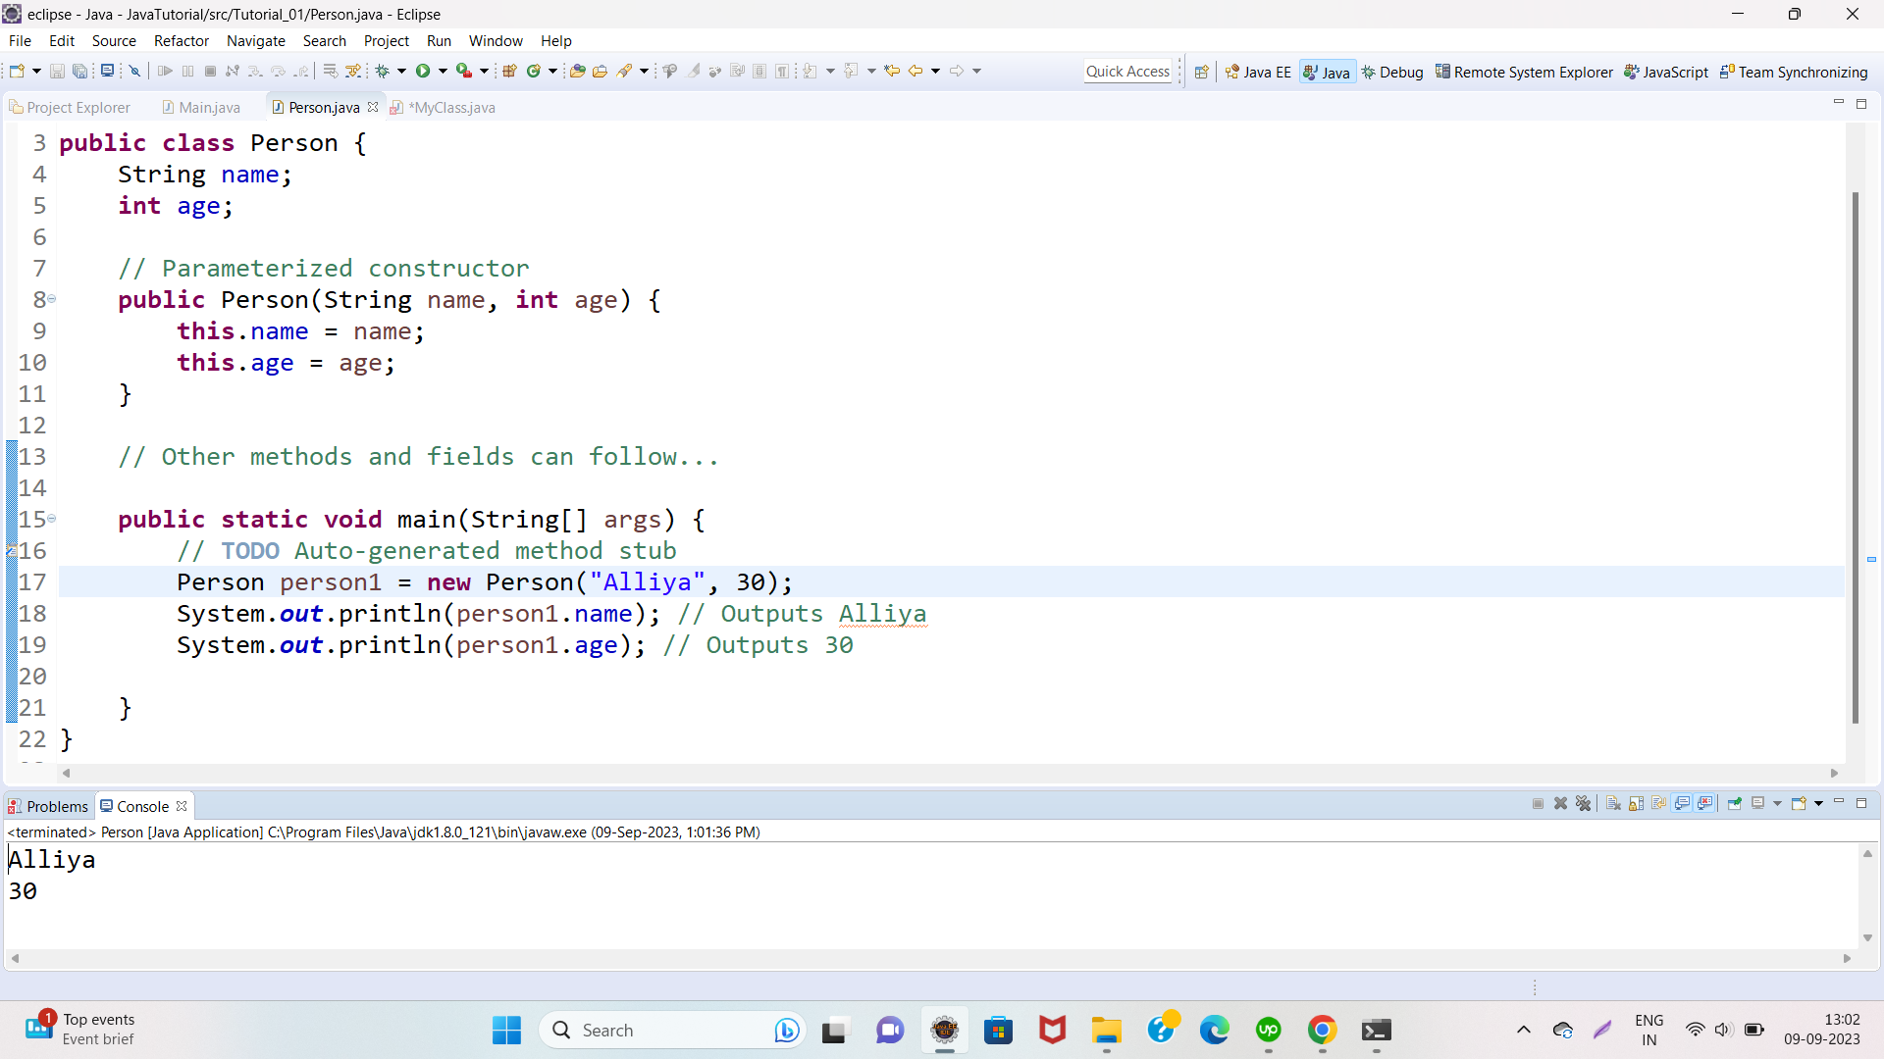Toggle Skip All Breakpoints
Screen dimensions: 1884x1059
(x=134, y=71)
